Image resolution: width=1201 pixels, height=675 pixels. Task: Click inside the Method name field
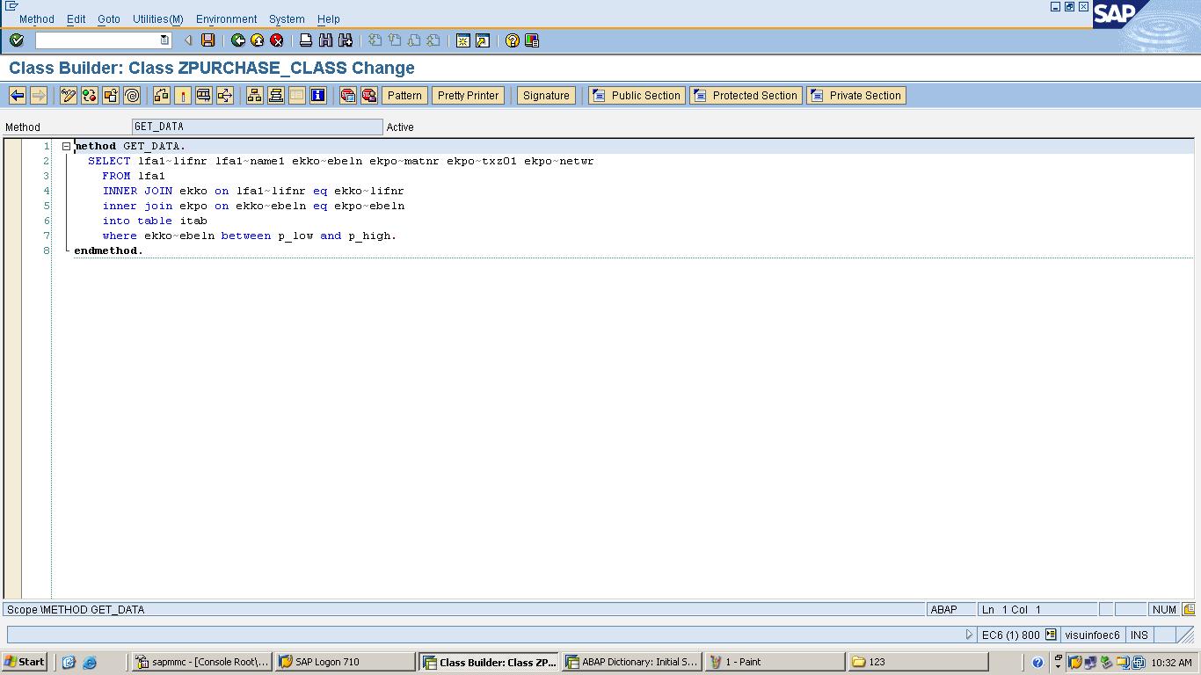pos(255,127)
